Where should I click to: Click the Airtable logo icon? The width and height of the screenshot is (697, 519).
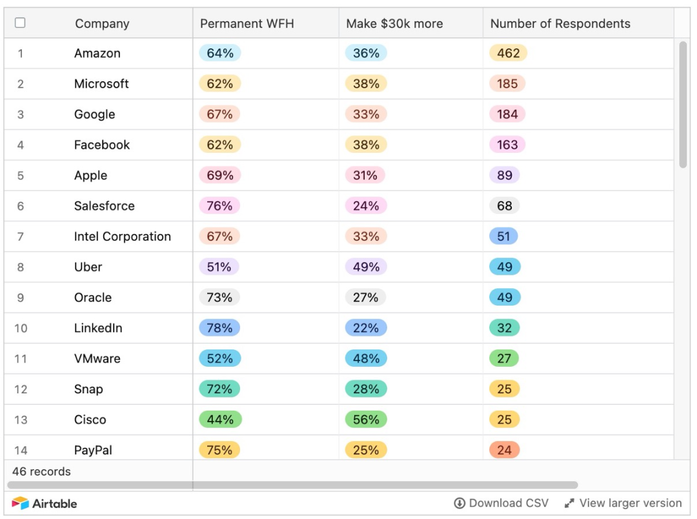coord(20,504)
